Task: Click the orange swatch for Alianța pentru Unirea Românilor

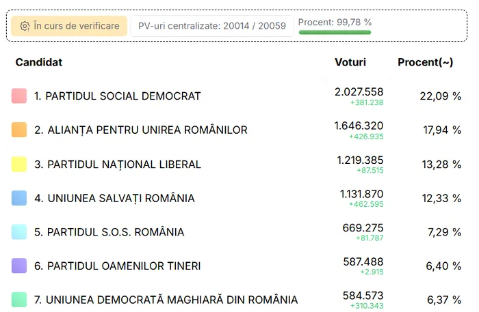Action: click(x=19, y=130)
